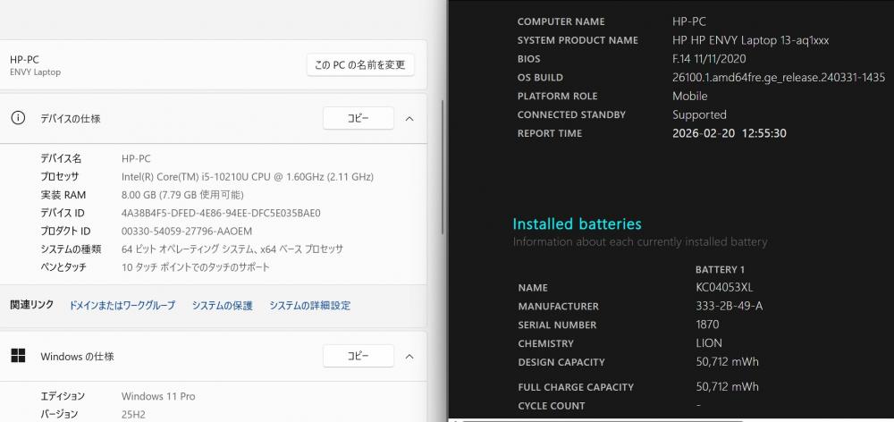Select the 8.00 GB (7.79 GB 使用可能) RAM value

[182, 195]
